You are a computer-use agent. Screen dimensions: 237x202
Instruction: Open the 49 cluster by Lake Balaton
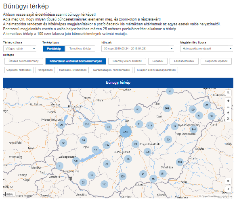pos(95,150)
